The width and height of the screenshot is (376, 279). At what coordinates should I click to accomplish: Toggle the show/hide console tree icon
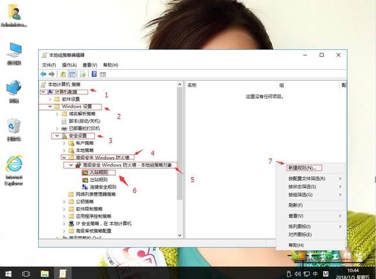click(x=72, y=74)
